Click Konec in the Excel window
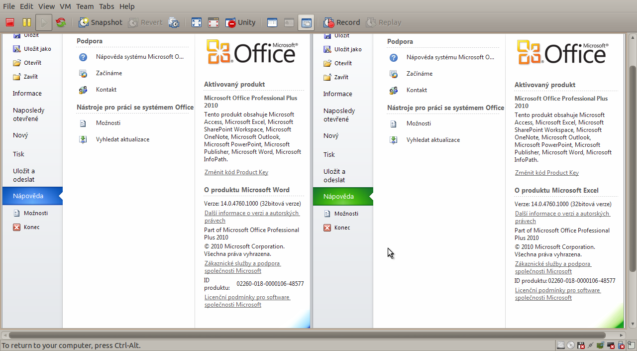Viewport: 637px width, 351px height. coord(336,228)
